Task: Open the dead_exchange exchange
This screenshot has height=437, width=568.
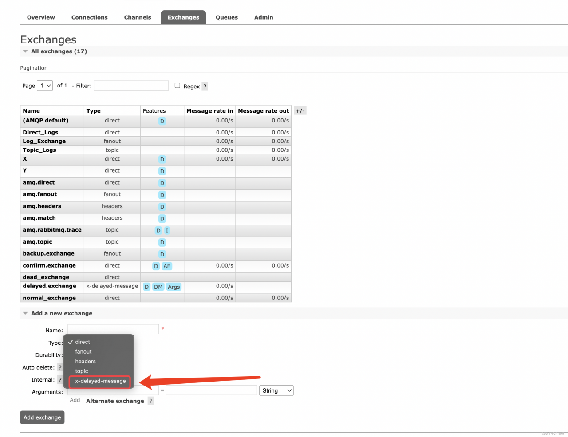Action: 46,277
